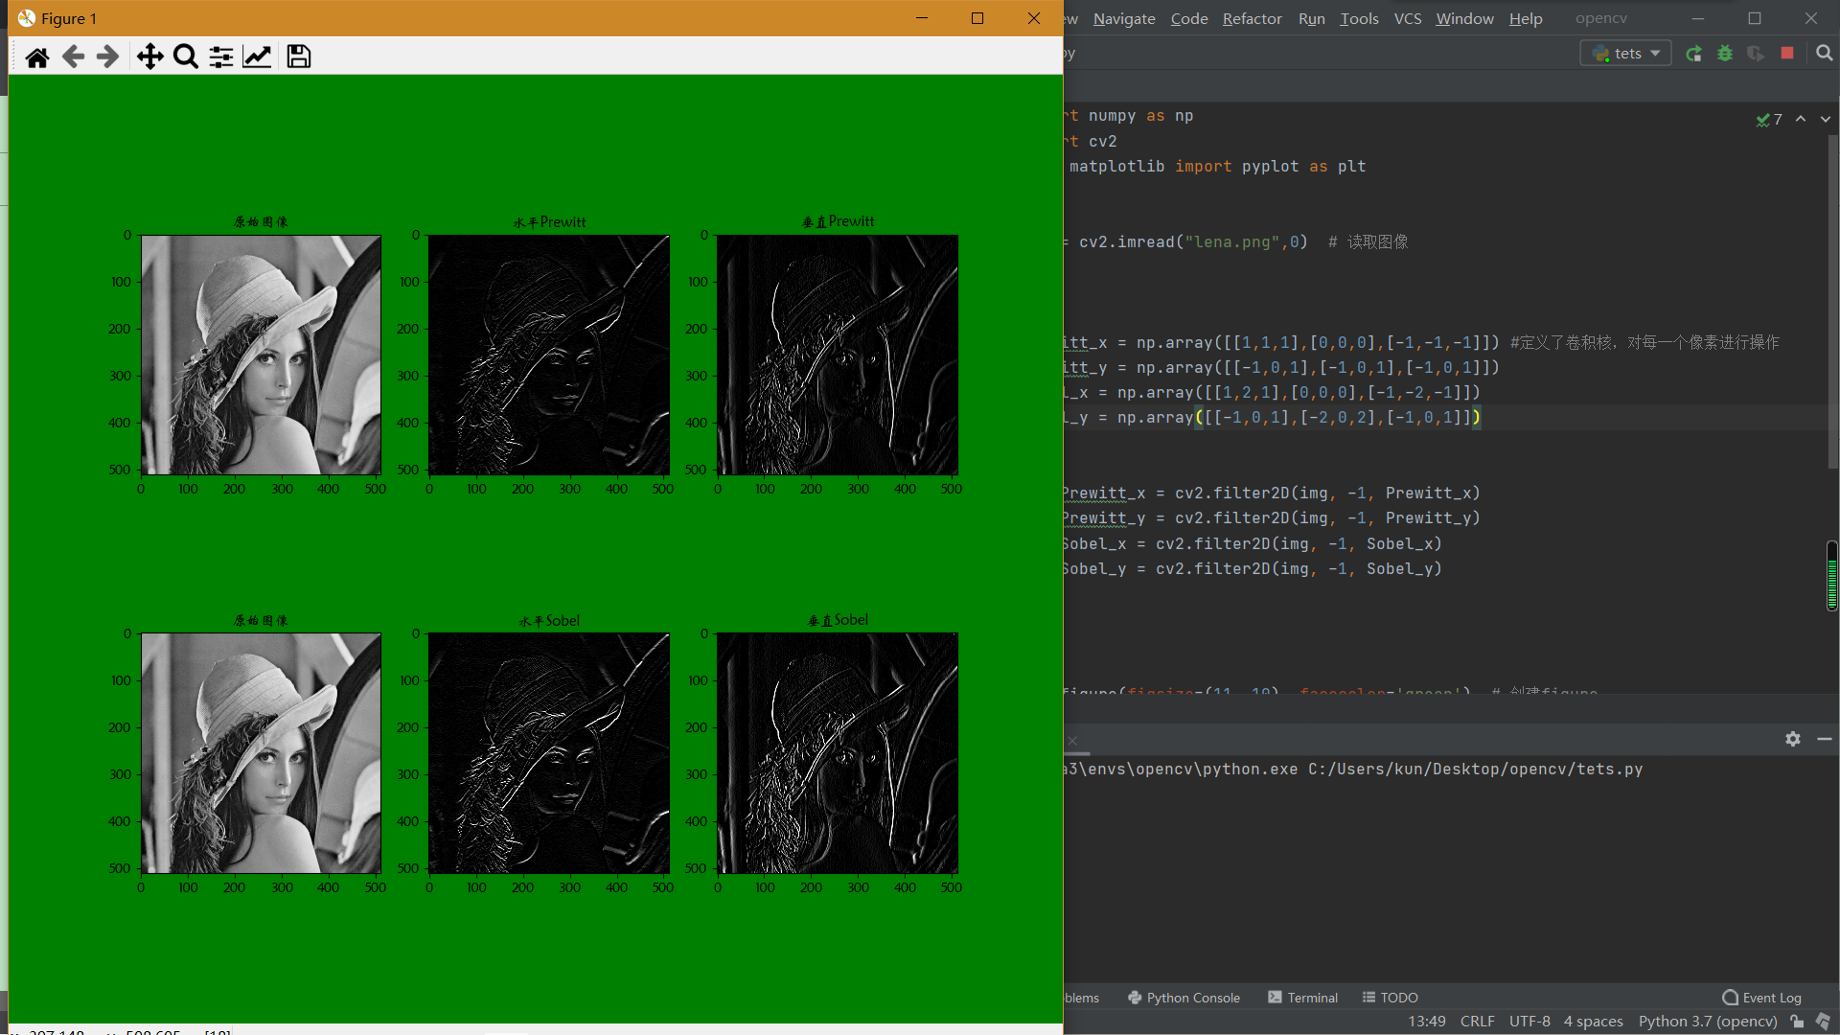Open Run panel settings gear
The width and height of the screenshot is (1840, 1035).
[1793, 739]
